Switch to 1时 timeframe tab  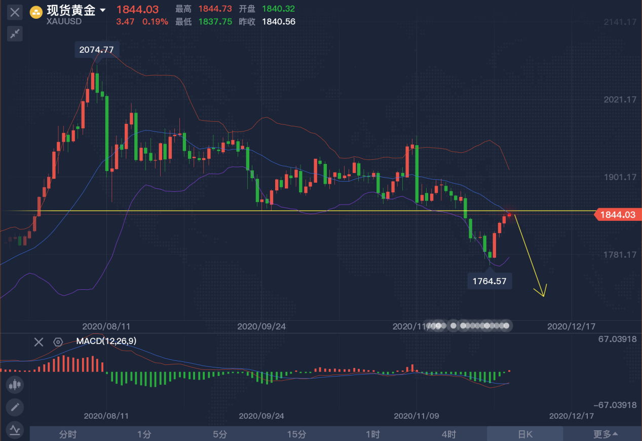[372, 434]
